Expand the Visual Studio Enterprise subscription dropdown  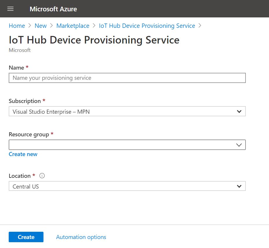point(122,111)
